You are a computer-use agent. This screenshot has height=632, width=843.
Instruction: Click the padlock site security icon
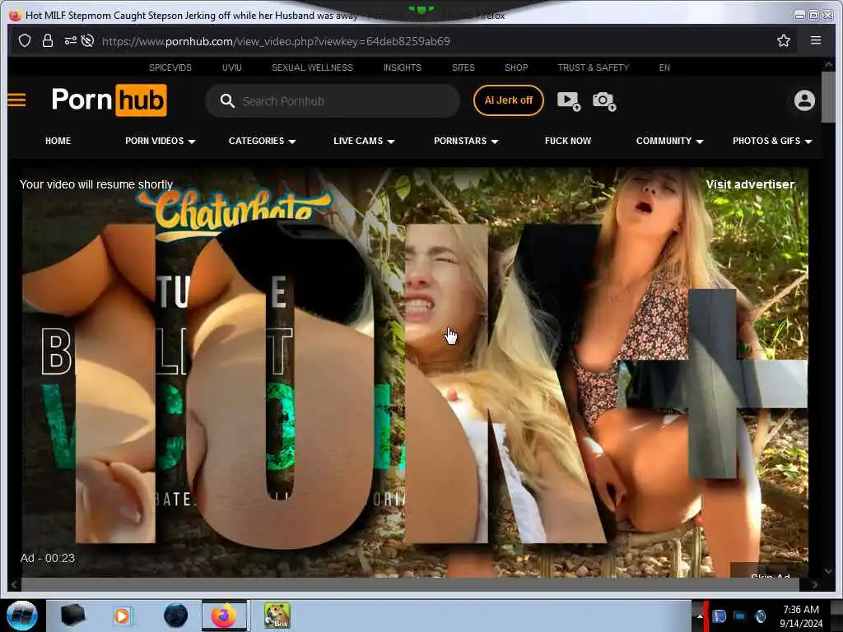[x=47, y=41]
